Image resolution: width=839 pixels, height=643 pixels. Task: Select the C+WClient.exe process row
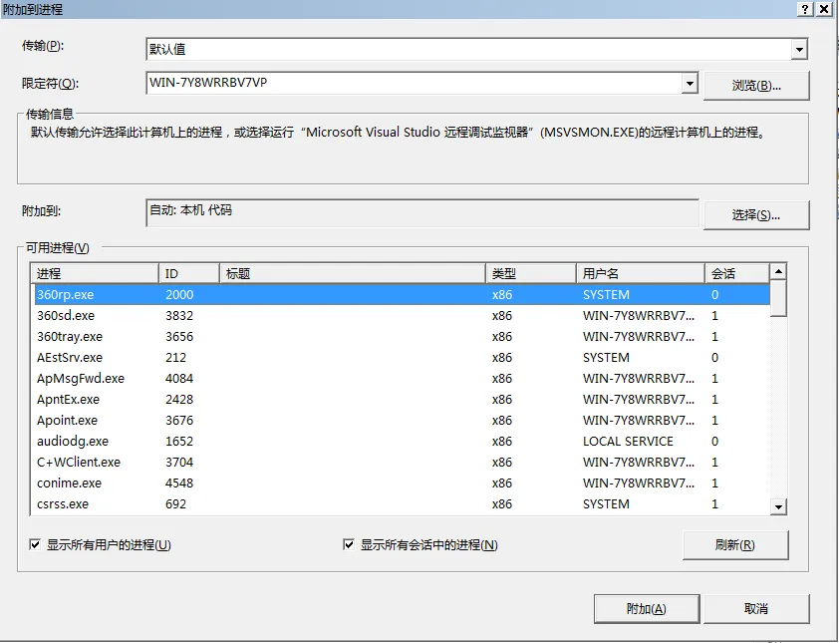tap(402, 462)
